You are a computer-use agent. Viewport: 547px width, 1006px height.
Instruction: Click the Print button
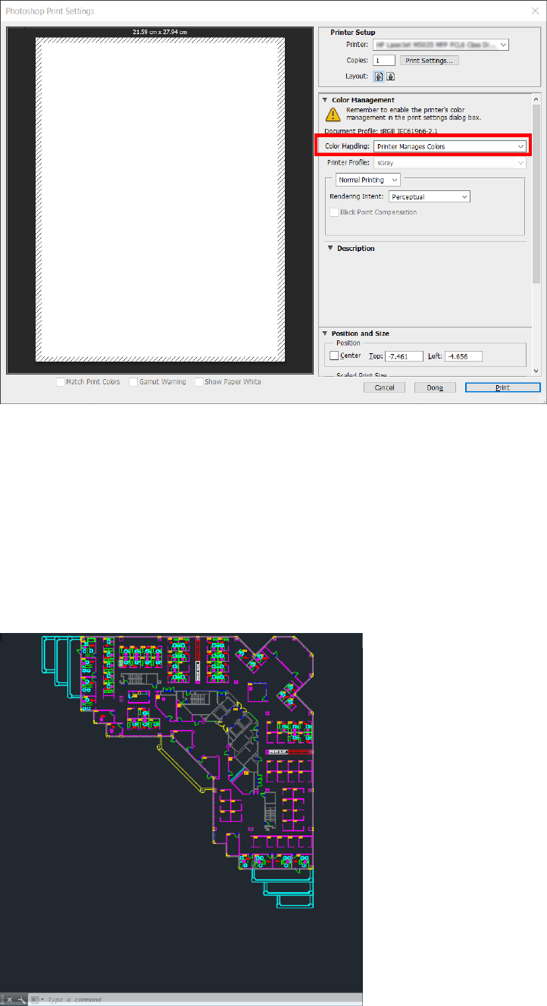502,387
